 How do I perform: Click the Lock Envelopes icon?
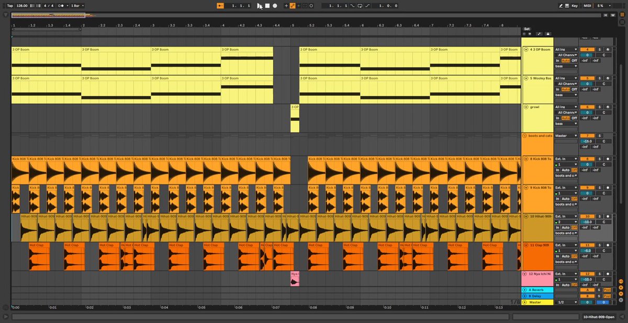pos(548,34)
